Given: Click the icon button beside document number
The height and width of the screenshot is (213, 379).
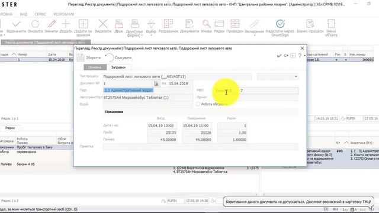Looking at the screenshot, I should [x=156, y=83].
